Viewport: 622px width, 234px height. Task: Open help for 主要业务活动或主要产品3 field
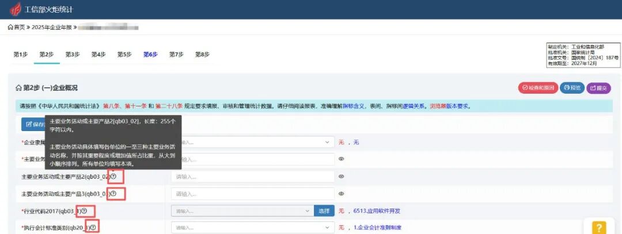coord(113,194)
